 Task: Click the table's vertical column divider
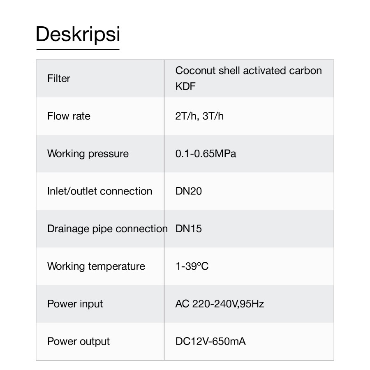click(164, 173)
